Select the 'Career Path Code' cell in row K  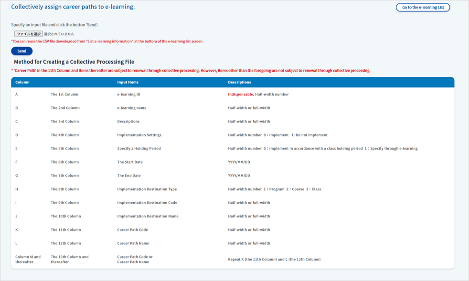(x=132, y=229)
